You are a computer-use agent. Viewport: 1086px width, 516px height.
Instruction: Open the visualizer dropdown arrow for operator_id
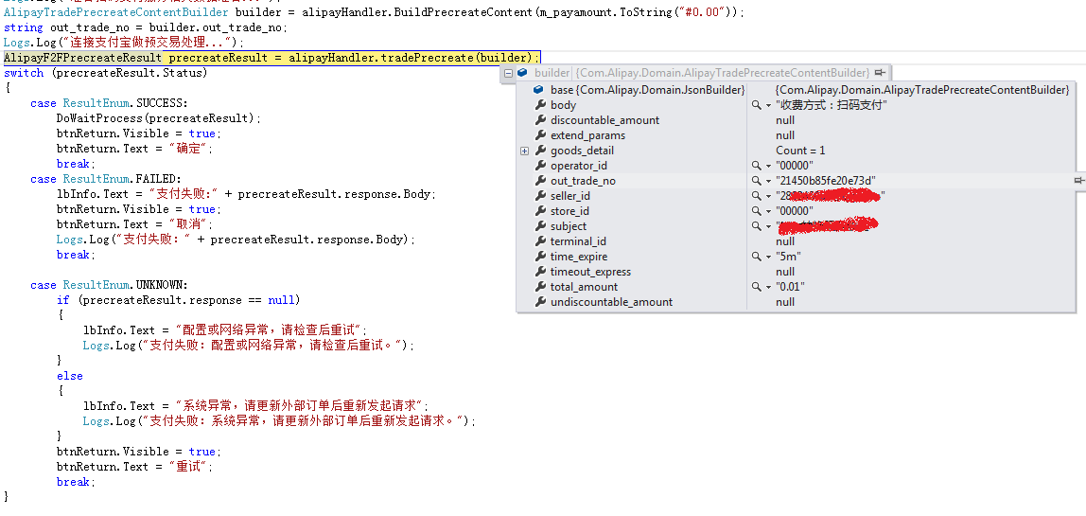[x=768, y=166]
